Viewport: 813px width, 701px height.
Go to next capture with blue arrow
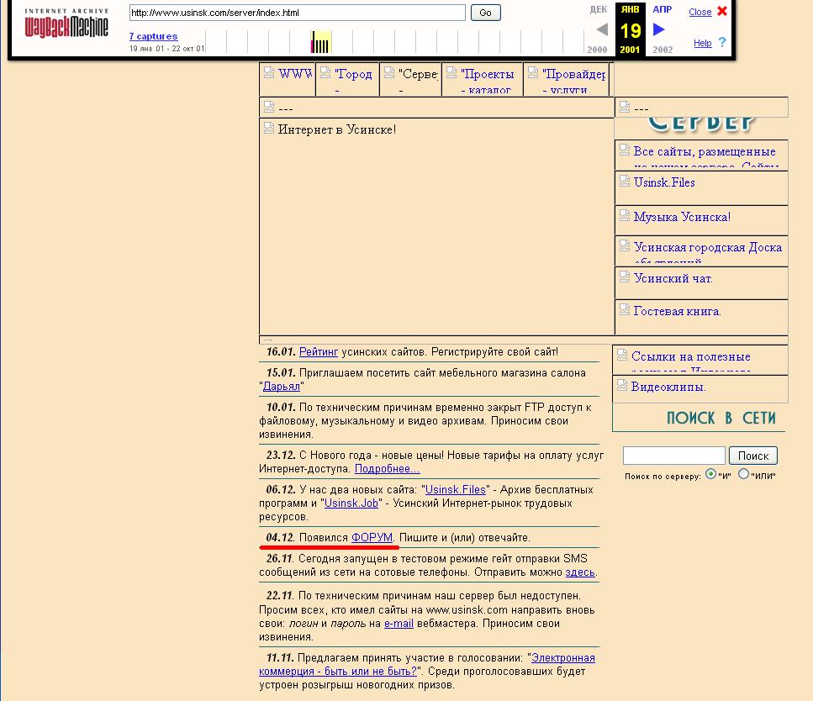(x=659, y=29)
